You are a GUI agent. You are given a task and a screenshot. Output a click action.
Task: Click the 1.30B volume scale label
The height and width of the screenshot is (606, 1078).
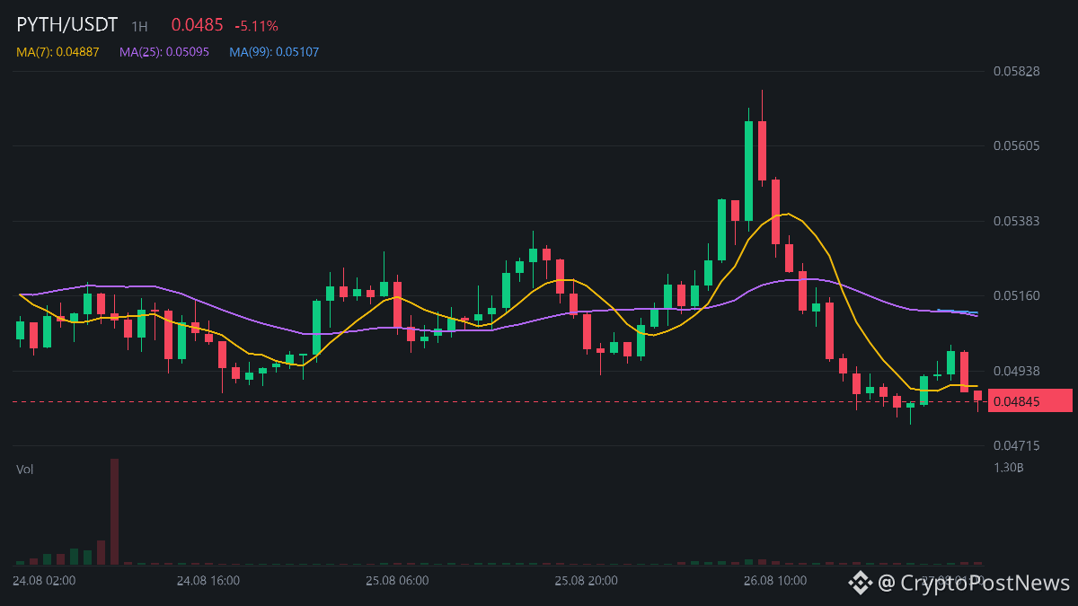(x=1009, y=468)
